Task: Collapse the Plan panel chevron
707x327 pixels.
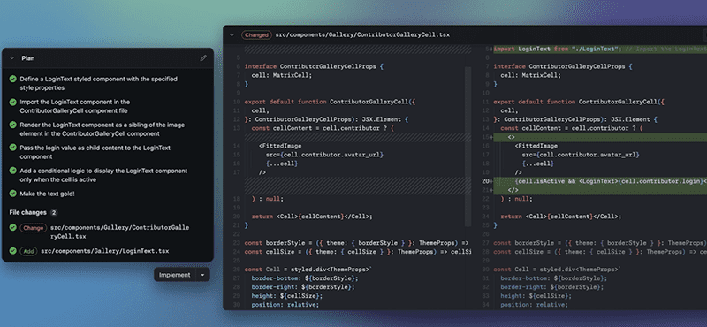Action: point(12,58)
